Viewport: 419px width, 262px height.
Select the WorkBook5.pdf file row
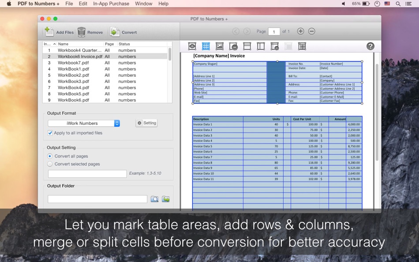point(105,94)
